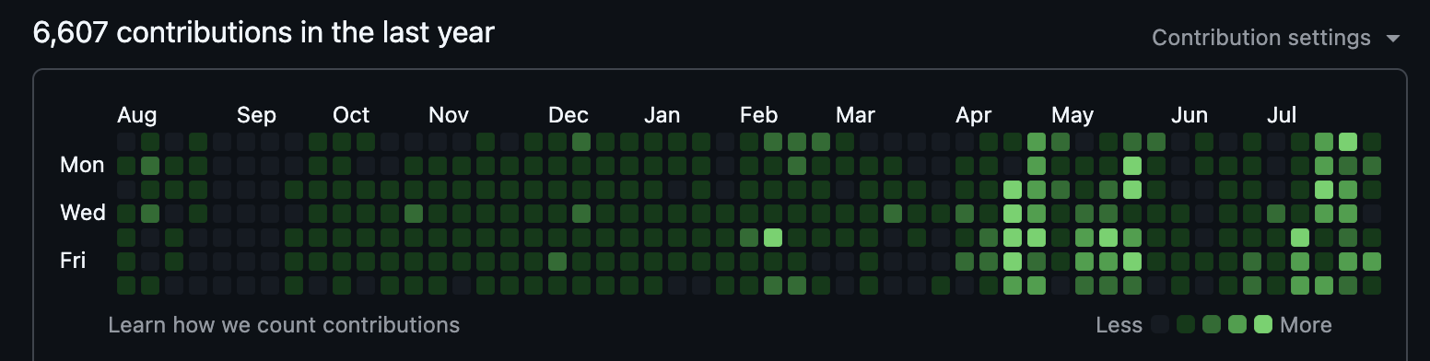Image resolution: width=1430 pixels, height=361 pixels.
Task: Click the Less legend label
Action: coord(1119,325)
